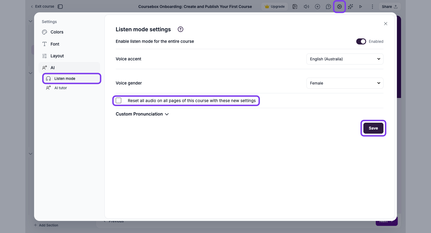This screenshot has width=431, height=233.
Task: Open AI tutor settings
Action: (x=72, y=88)
